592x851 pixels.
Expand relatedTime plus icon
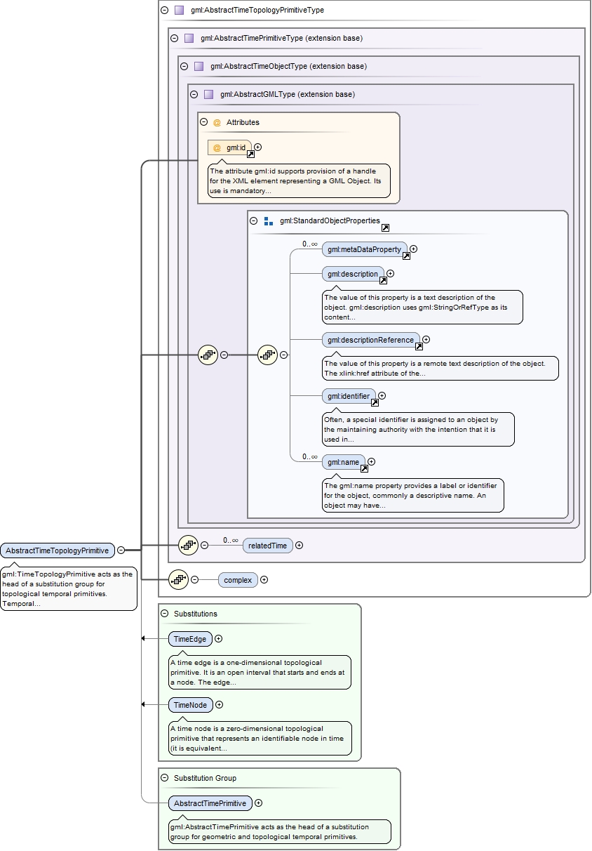coord(299,546)
